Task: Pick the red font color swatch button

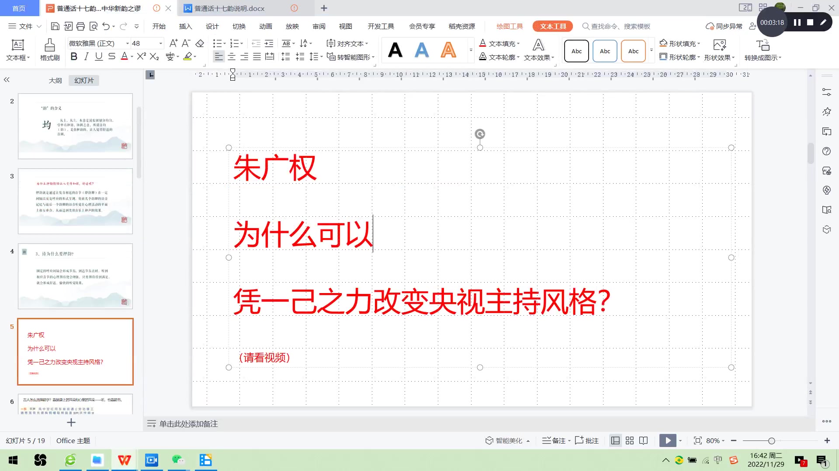Action: point(124,56)
